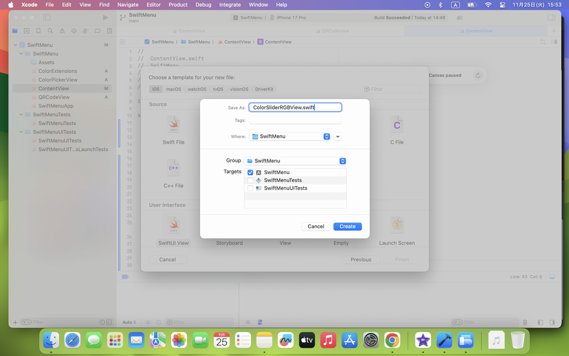Screen dimensions: 569x356
Task: Enable the SwiftMenuUITests target checkbox
Action: tap(250, 188)
